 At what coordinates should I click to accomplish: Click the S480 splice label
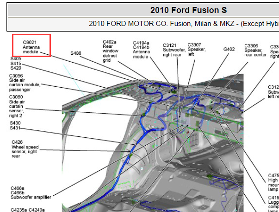[76, 53]
